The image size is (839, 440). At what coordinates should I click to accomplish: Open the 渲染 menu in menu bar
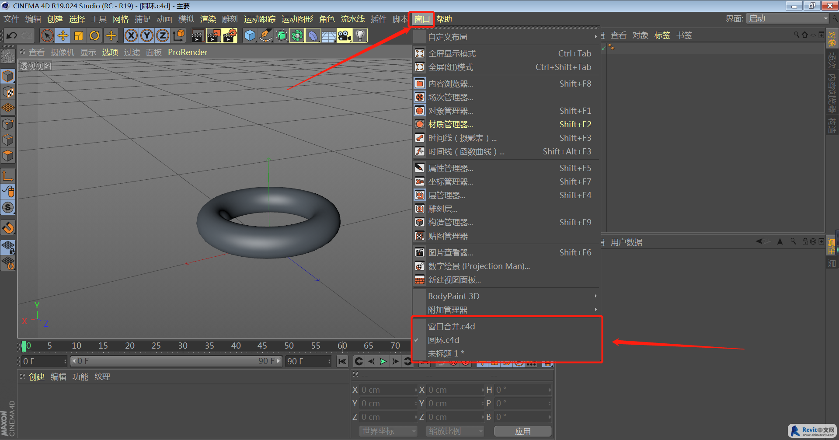(x=208, y=19)
